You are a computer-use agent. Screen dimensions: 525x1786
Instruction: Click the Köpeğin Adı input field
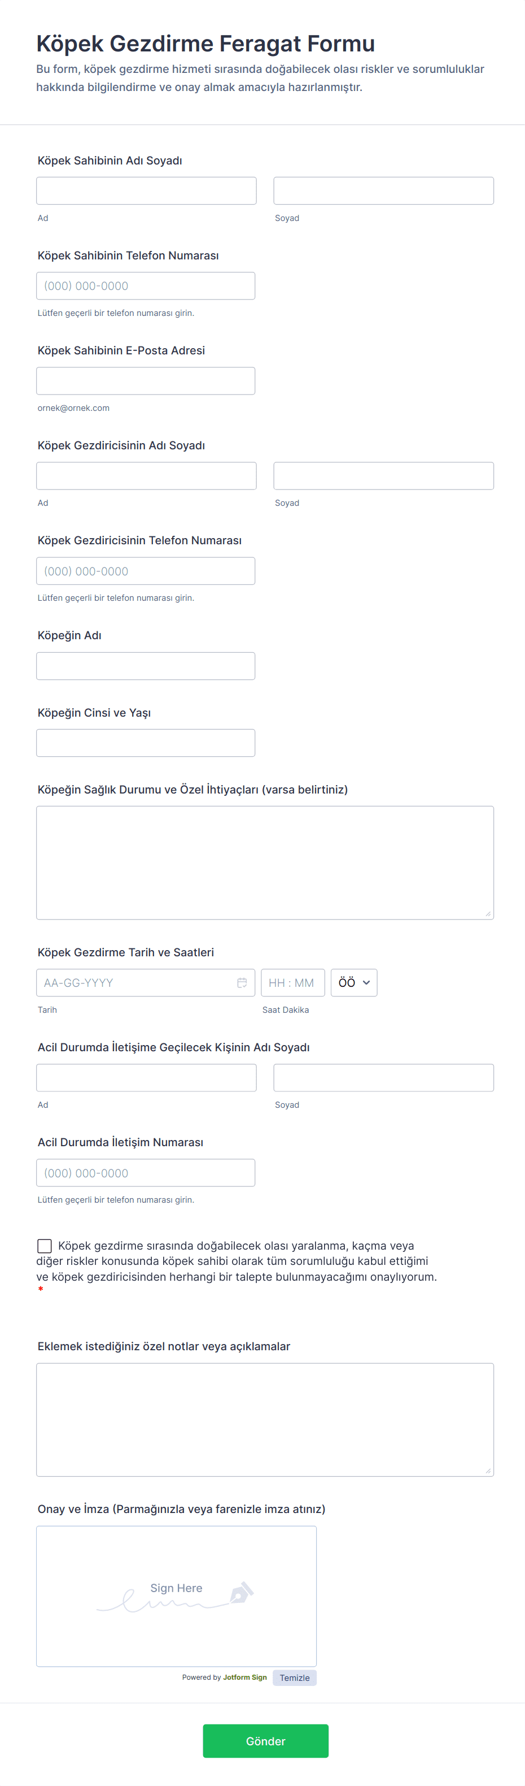tap(146, 666)
